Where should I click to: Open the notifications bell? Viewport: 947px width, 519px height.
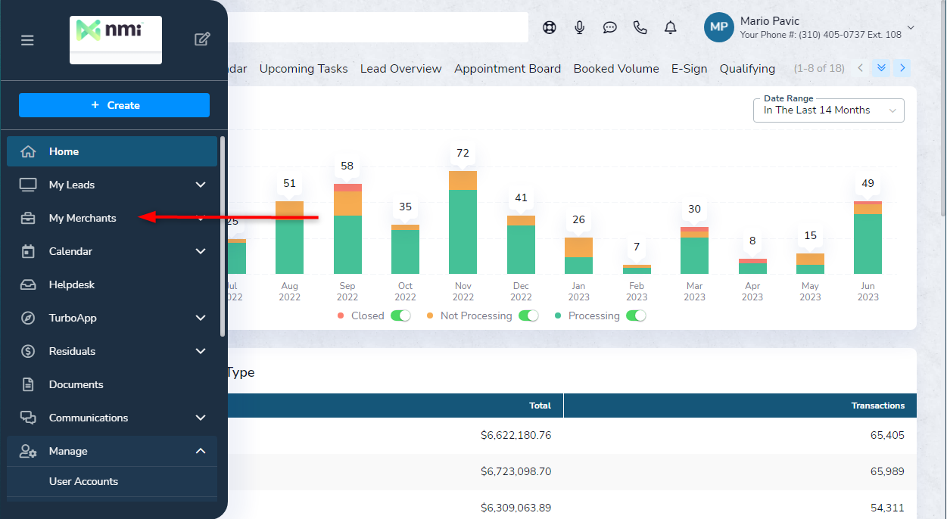pos(671,28)
